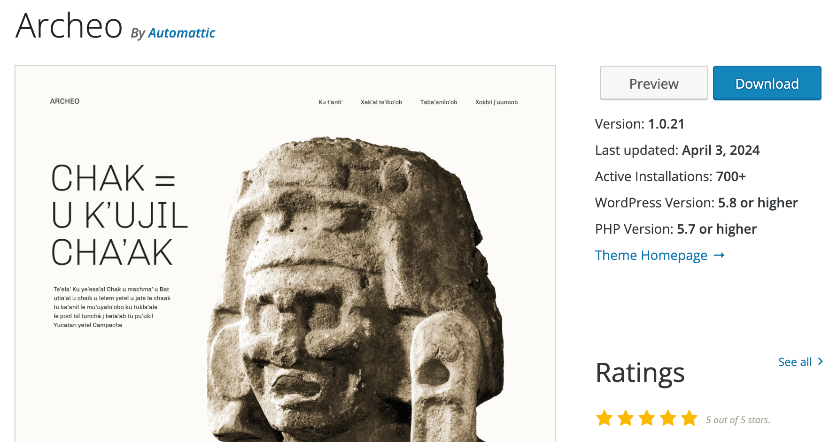The height and width of the screenshot is (442, 837).
Task: Click the fifth rating star
Action: (689, 417)
